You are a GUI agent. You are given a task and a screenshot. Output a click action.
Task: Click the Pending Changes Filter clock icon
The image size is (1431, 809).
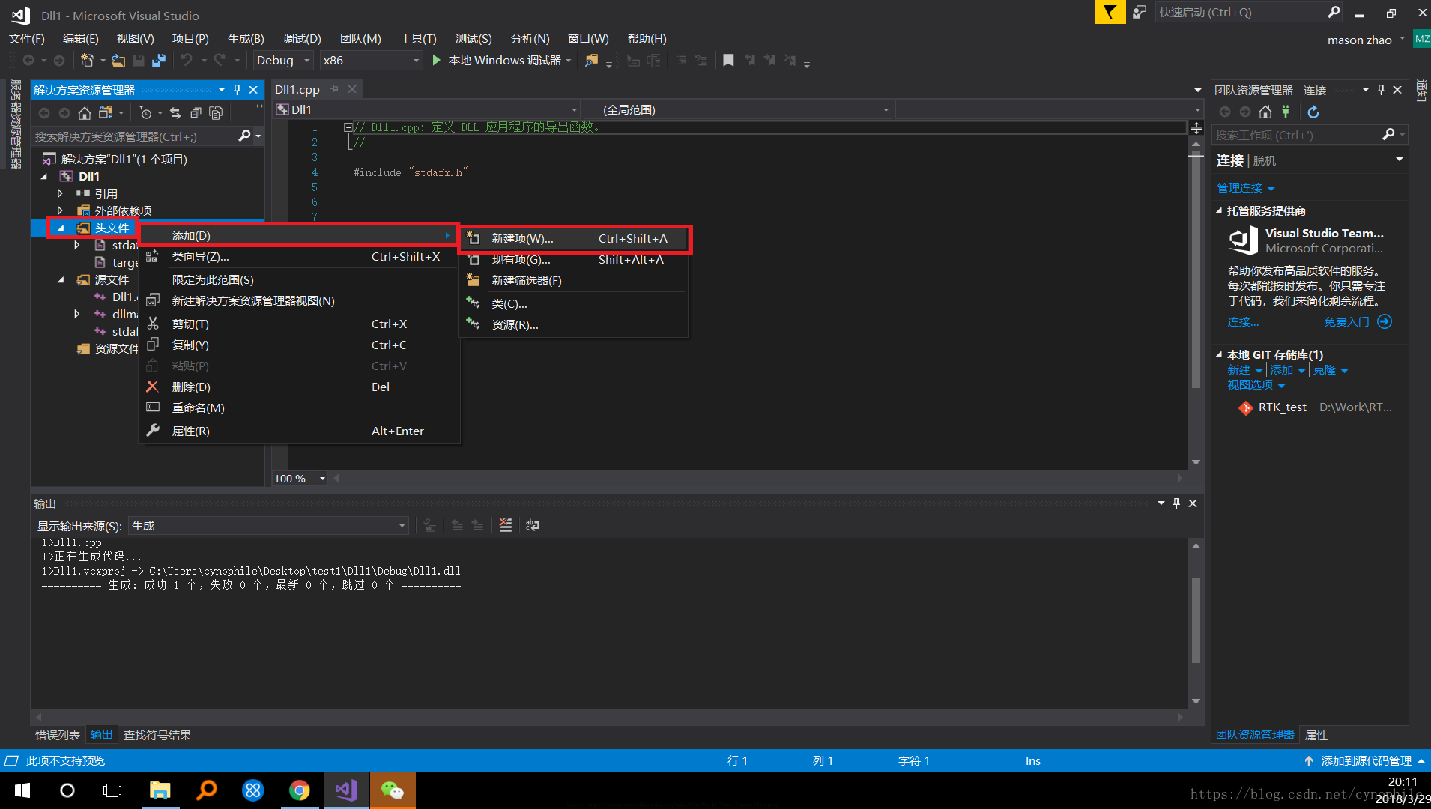145,112
